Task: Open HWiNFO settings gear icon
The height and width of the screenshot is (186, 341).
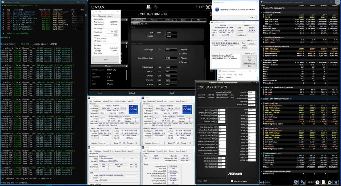Action: point(330,182)
